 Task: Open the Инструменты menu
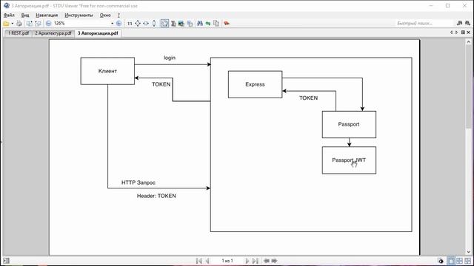click(79, 15)
